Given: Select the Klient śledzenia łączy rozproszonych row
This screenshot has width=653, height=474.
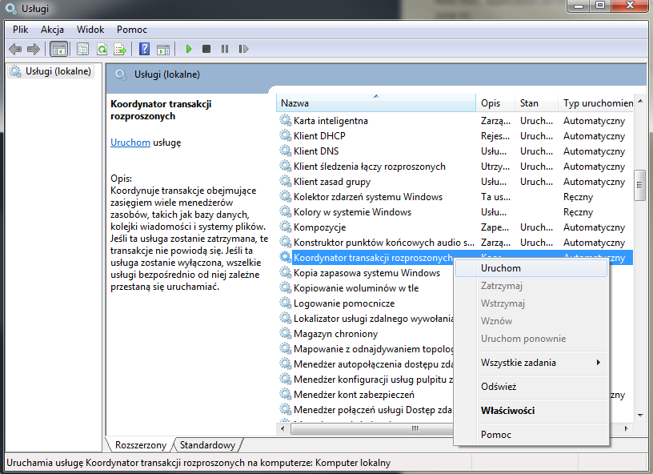Looking at the screenshot, I should (x=455, y=167).
